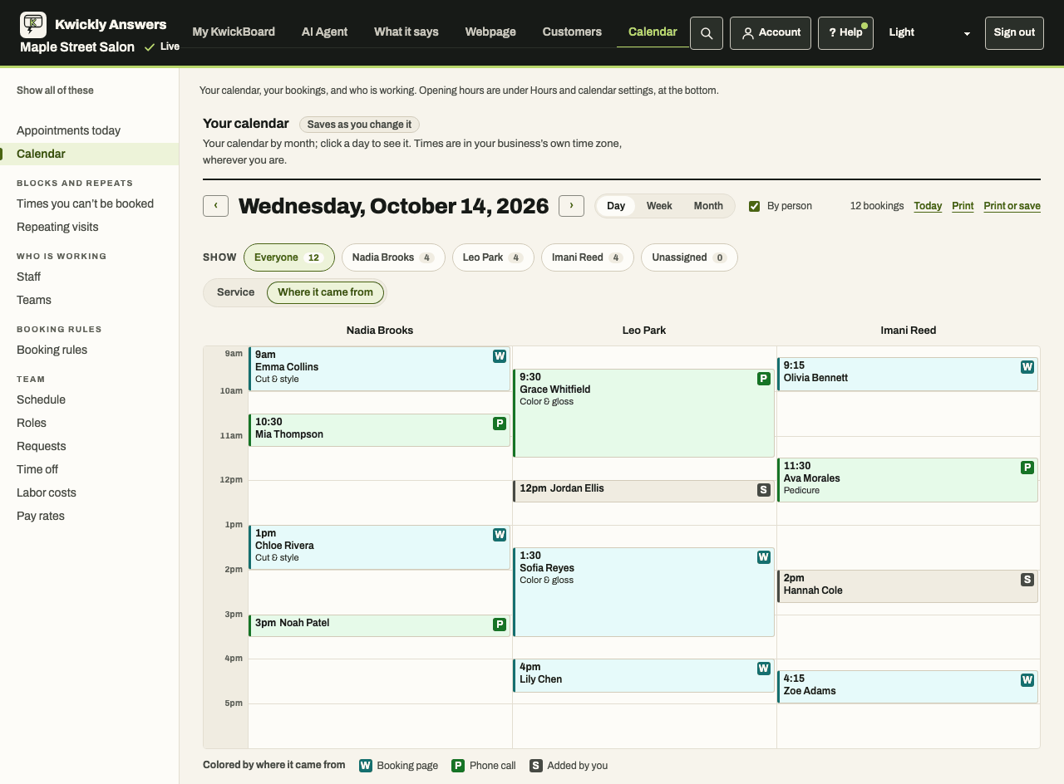Filter calendar to Nadia Brooks
Image resolution: width=1064 pixels, height=784 pixels.
click(393, 257)
